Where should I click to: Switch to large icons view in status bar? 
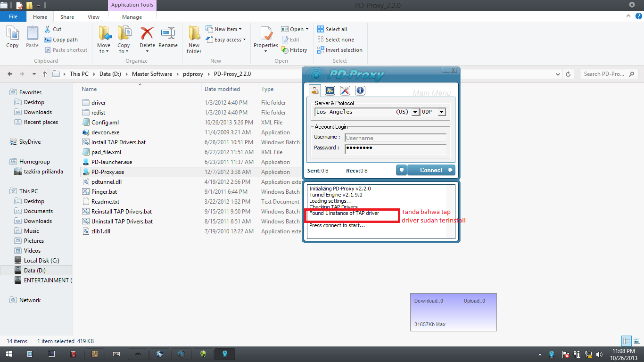(636, 341)
